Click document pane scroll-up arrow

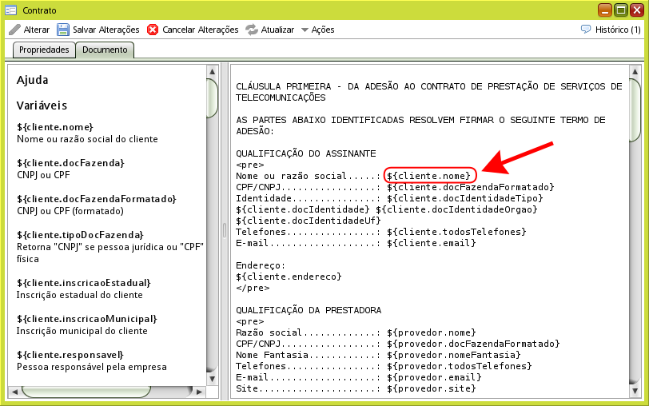635,70
